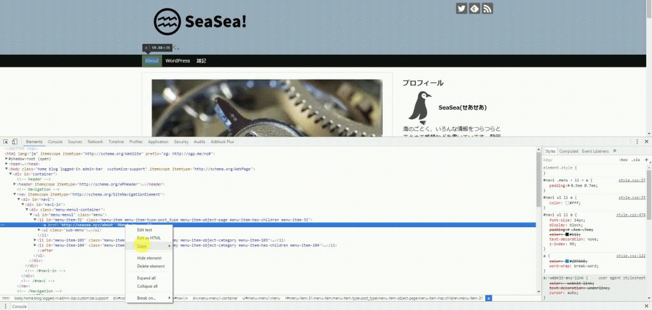Viewport: 652px width, 310px height.
Task: Expand the #shadow-root (open) node
Action: (6, 159)
